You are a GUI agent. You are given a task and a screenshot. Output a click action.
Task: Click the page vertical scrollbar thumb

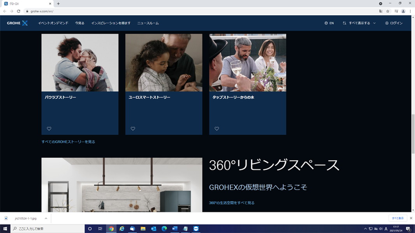[x=413, y=134]
